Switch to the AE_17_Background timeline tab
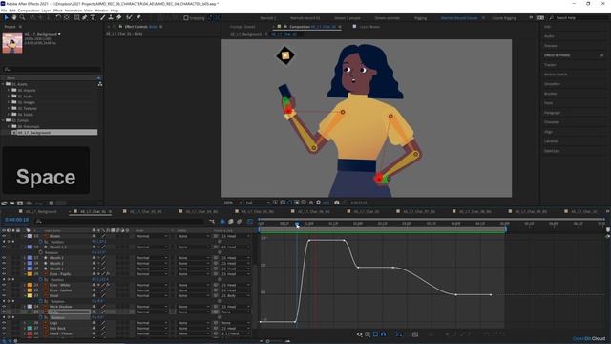Image resolution: width=611 pixels, height=344 pixels. [x=41, y=212]
